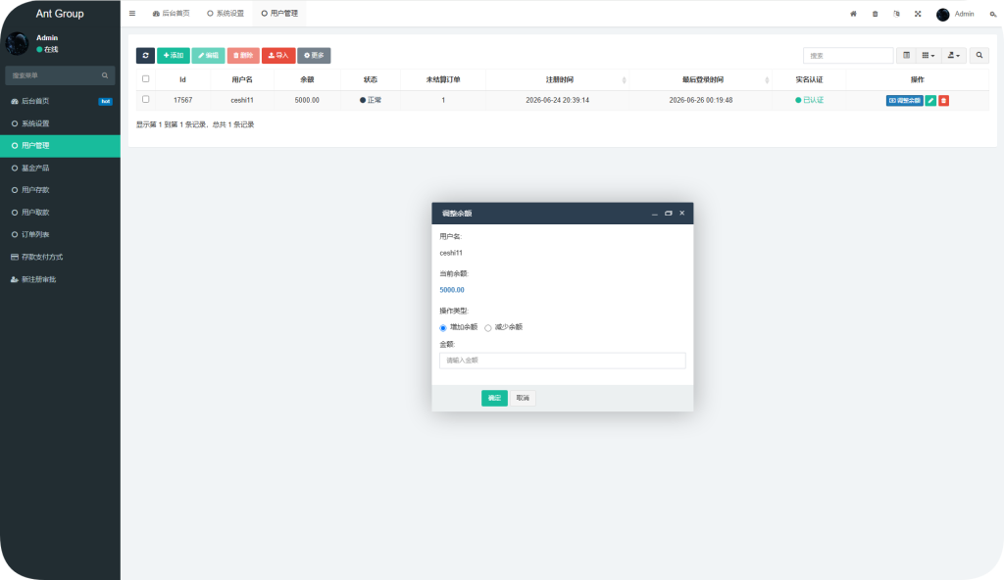The height and width of the screenshot is (580, 1004).
Task: Tick the select-all checkbox in table header
Action: coord(145,79)
